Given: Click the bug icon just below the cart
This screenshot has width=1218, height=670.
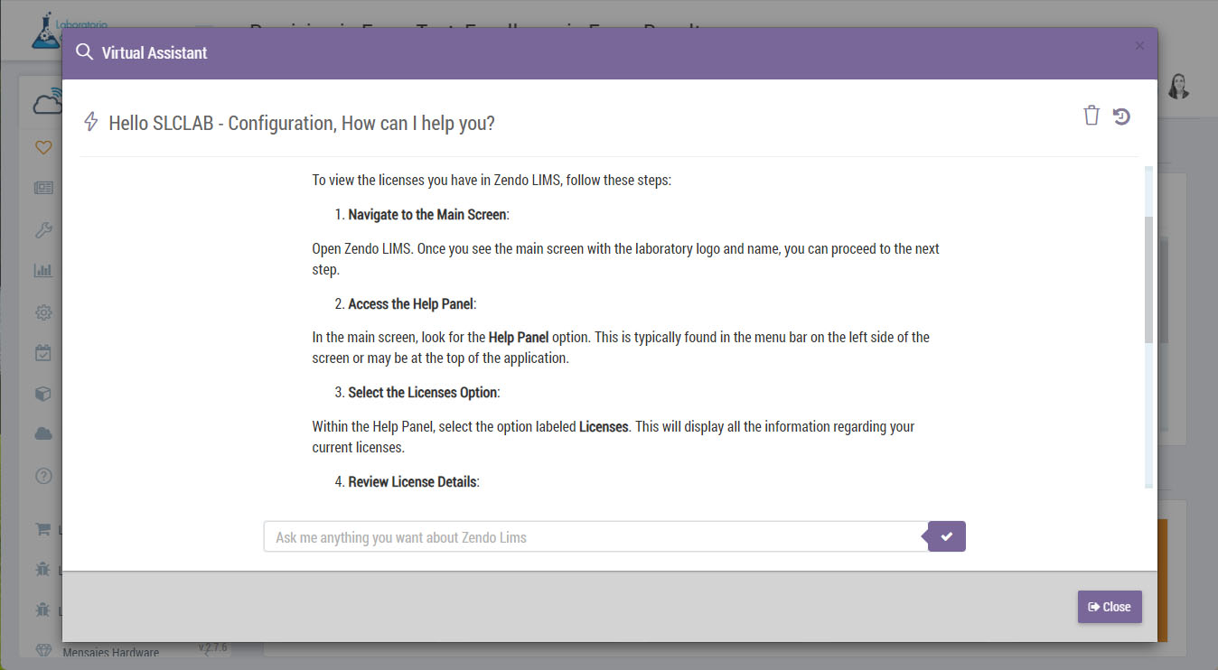Looking at the screenshot, I should click(x=42, y=570).
